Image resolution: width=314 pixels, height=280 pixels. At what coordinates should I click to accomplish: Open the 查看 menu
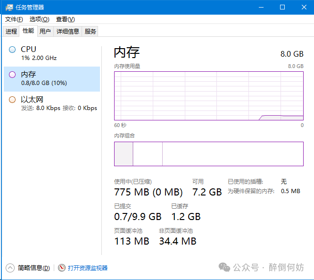[65, 19]
